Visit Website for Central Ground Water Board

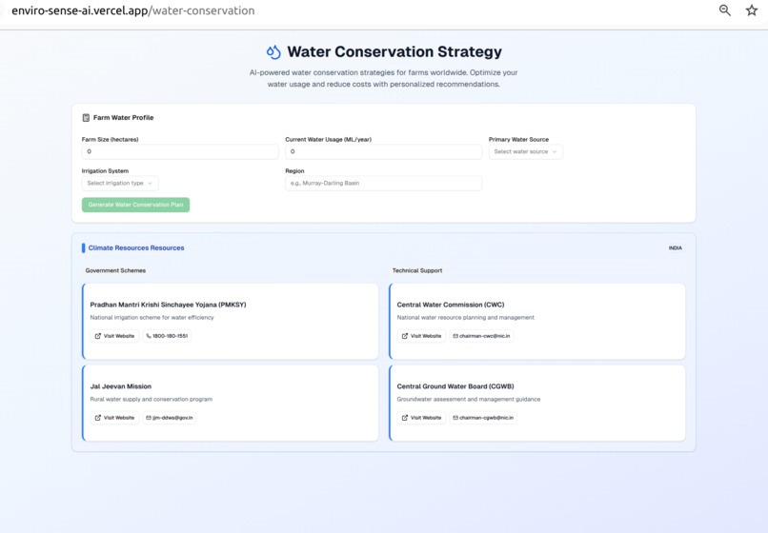click(x=422, y=418)
